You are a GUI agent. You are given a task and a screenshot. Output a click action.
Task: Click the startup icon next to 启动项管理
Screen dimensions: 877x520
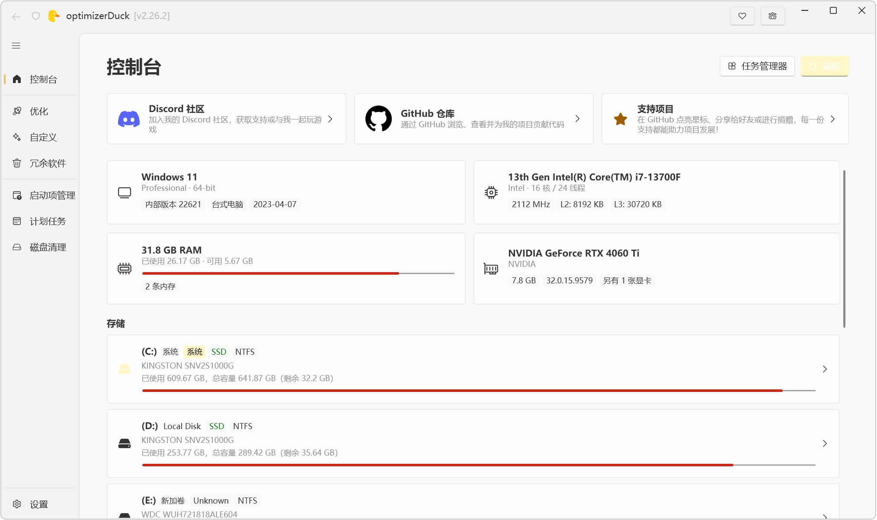click(x=17, y=195)
